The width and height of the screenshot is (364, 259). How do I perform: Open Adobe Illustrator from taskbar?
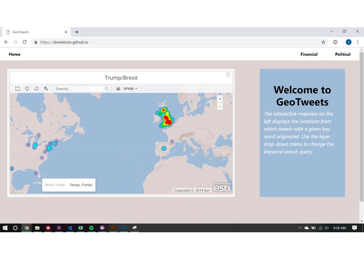click(113, 228)
